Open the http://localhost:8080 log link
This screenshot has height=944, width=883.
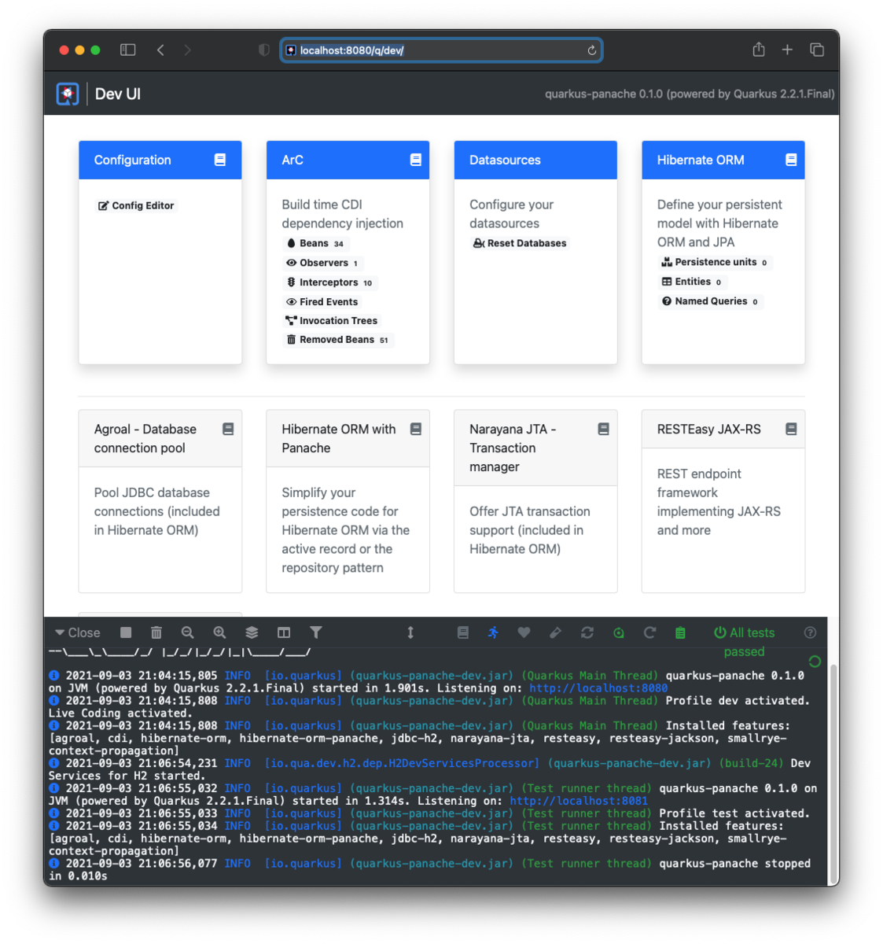pos(598,688)
